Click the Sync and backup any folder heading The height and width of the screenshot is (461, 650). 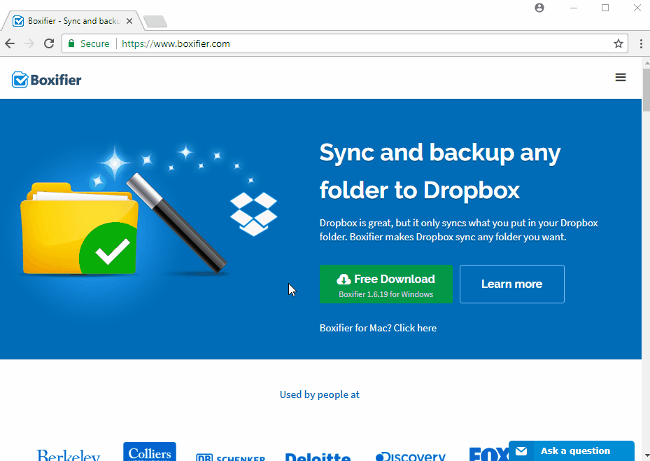[440, 171]
